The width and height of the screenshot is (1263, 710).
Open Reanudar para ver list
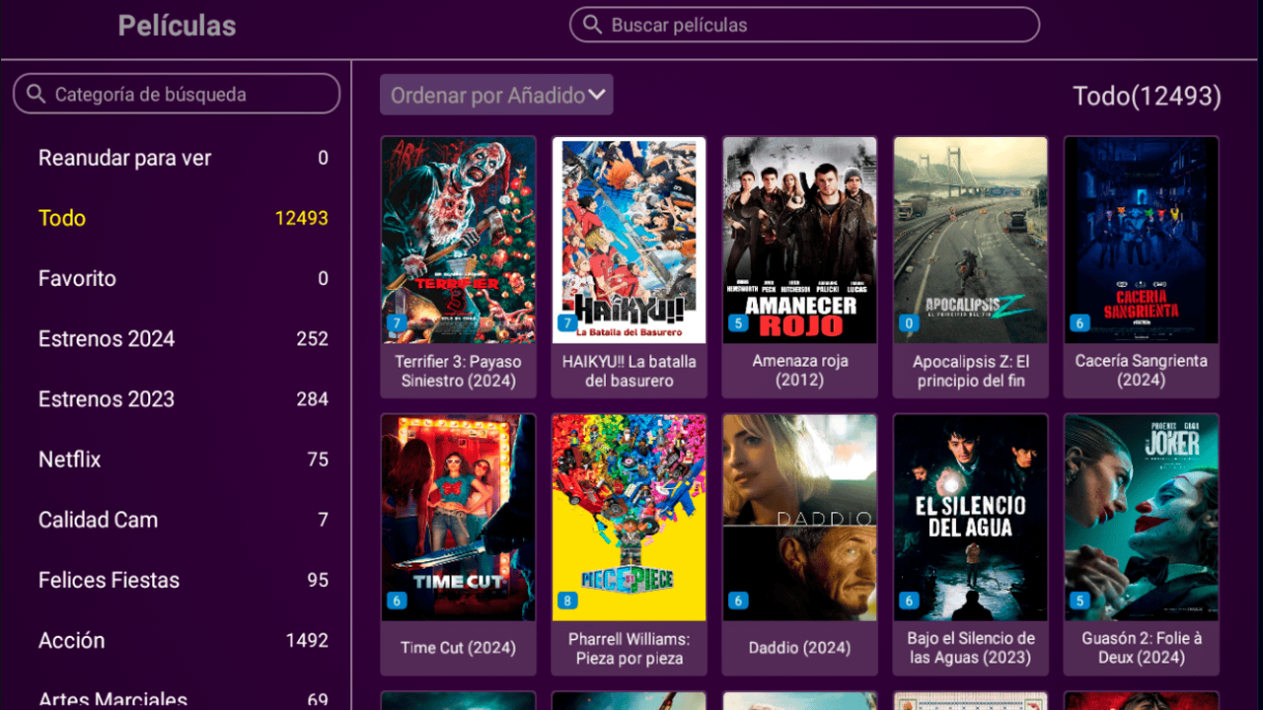click(x=124, y=158)
